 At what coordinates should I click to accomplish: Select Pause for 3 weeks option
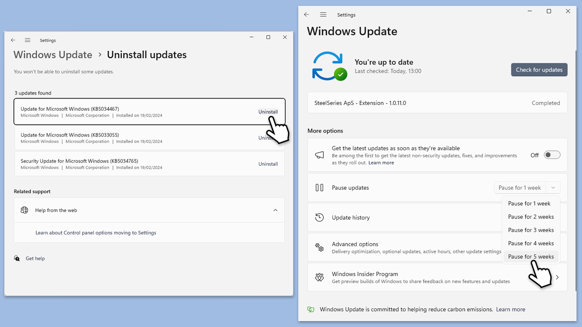(531, 230)
